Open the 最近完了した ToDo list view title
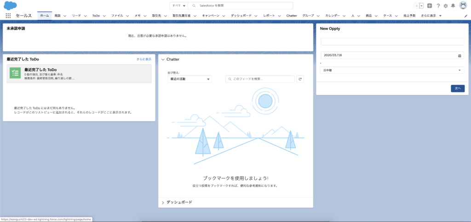471x222 pixels. 40,70
